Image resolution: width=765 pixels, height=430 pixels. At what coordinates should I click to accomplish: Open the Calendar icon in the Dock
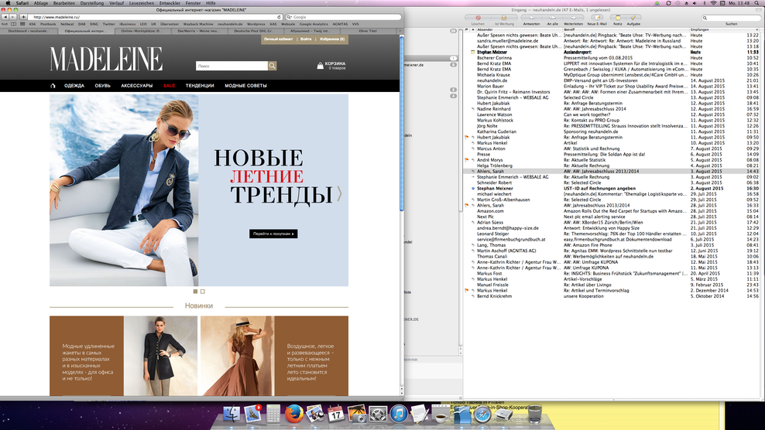coord(336,414)
